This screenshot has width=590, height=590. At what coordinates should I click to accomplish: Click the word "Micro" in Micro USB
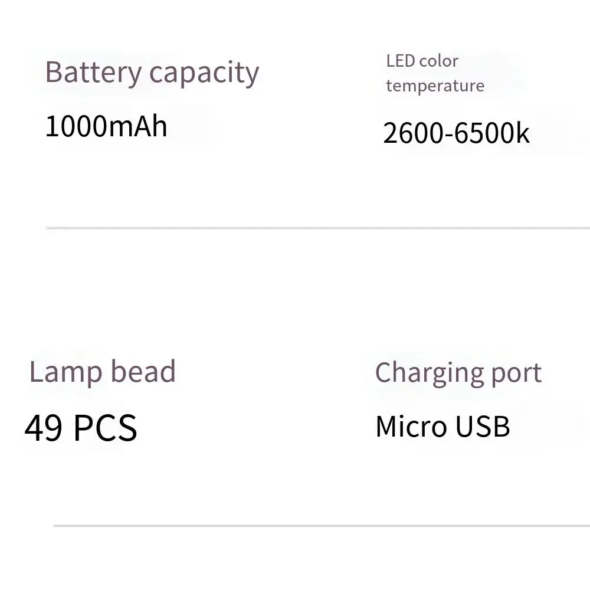pyautogui.click(x=411, y=427)
